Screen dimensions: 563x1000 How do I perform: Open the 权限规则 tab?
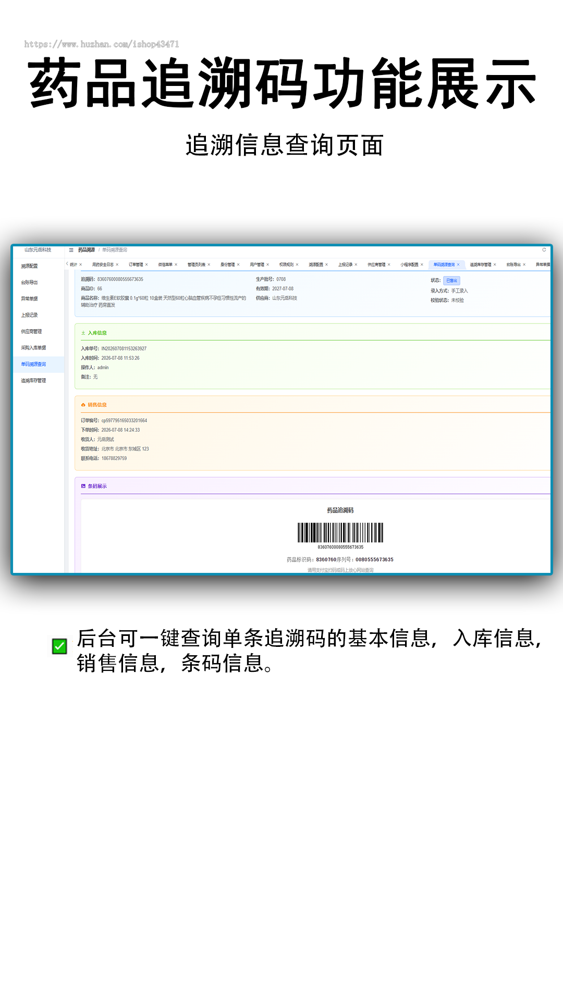coord(286,265)
